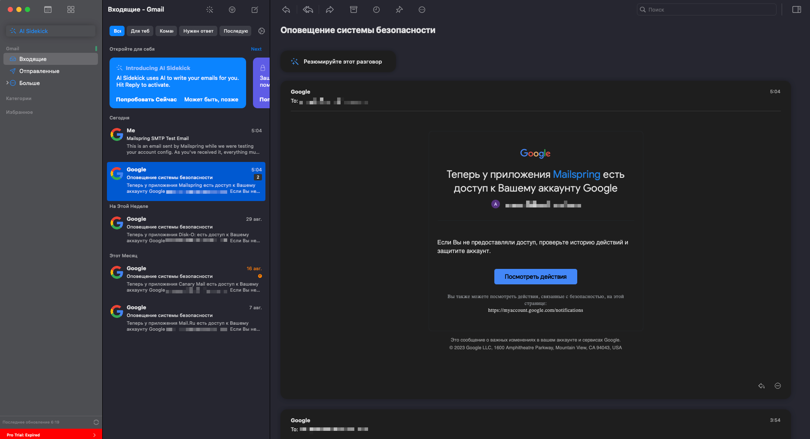The image size is (810, 439).
Task: Click Может быть, позже in the Sidekick card
Action: pyautogui.click(x=211, y=99)
